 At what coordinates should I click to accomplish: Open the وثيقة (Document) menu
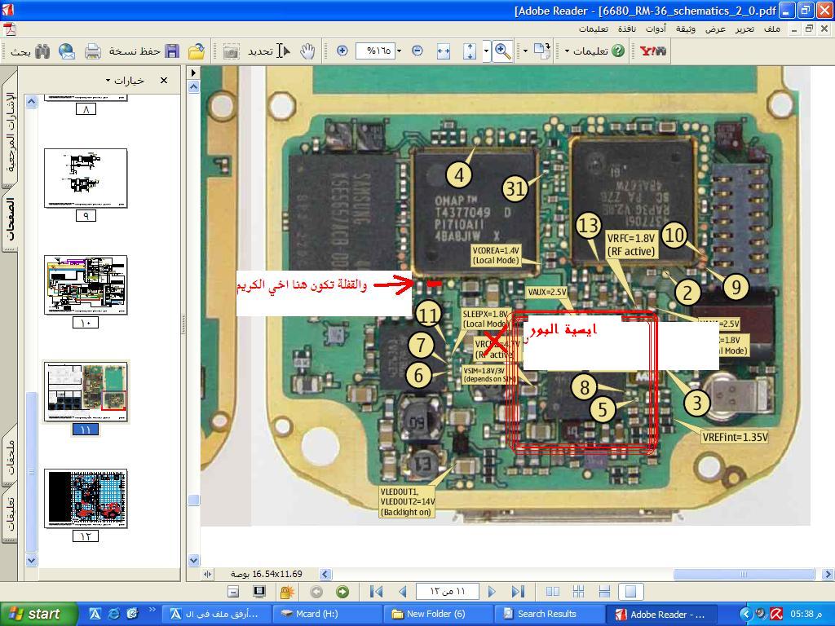click(685, 29)
